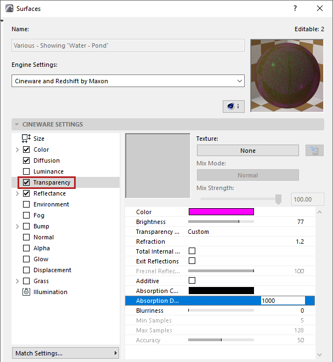Click the Texture None button
Image resolution: width=333 pixels, height=362 pixels.
coord(247,151)
